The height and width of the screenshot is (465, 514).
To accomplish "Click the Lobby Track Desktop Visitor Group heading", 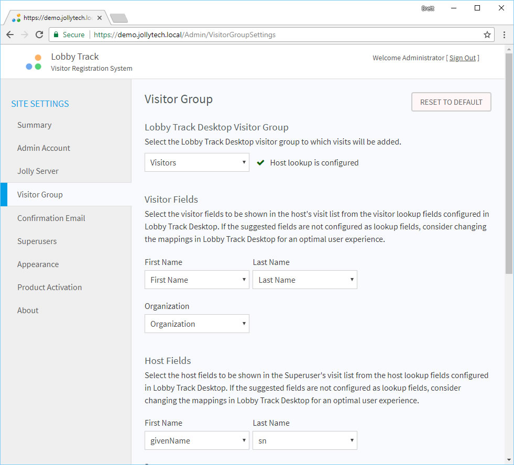I will point(216,127).
